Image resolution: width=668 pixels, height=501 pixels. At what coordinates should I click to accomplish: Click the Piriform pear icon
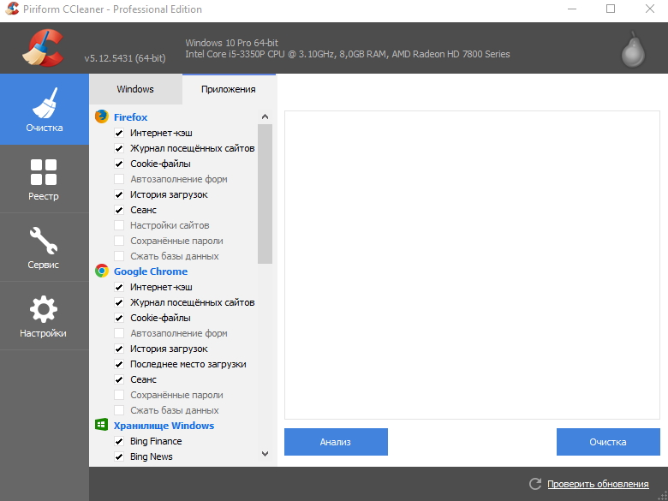coord(633,49)
